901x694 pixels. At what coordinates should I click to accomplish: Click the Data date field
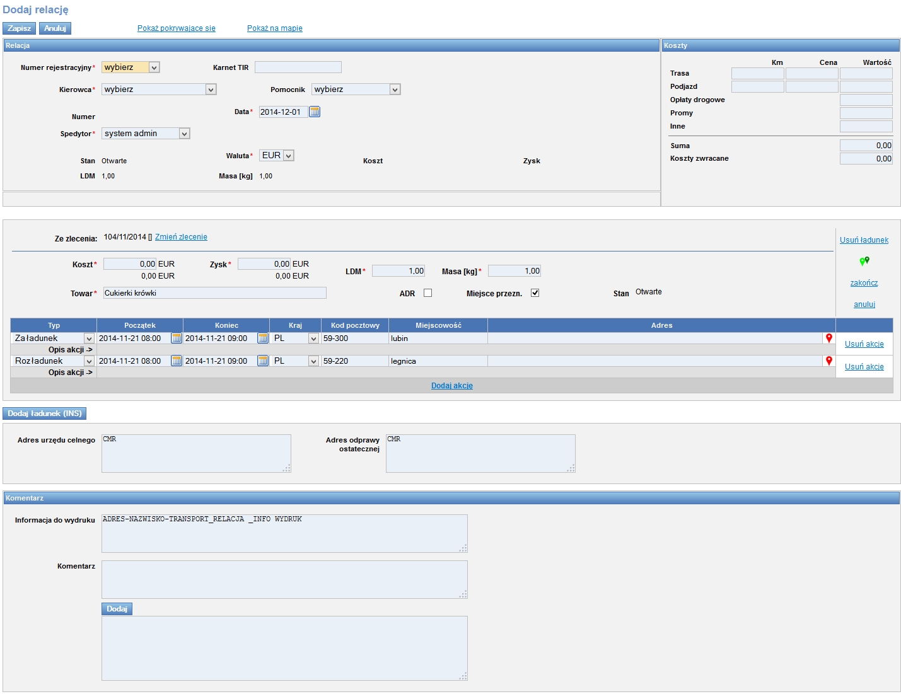pyautogui.click(x=284, y=112)
